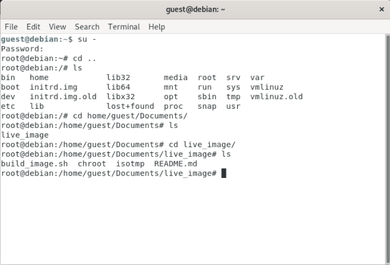390x265 pixels.
Task: Click the block cursor at the prompt
Action: click(224, 173)
